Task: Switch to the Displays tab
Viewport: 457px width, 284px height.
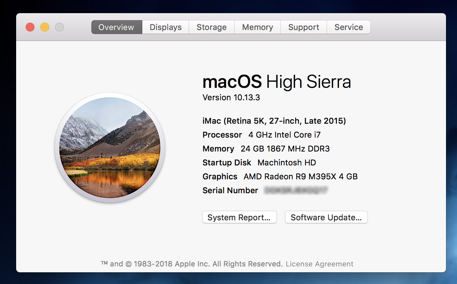Action: point(165,27)
